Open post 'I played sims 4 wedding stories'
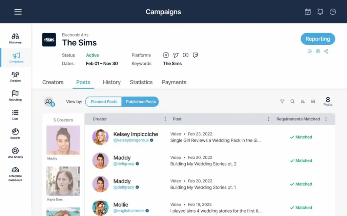 [216, 211]
